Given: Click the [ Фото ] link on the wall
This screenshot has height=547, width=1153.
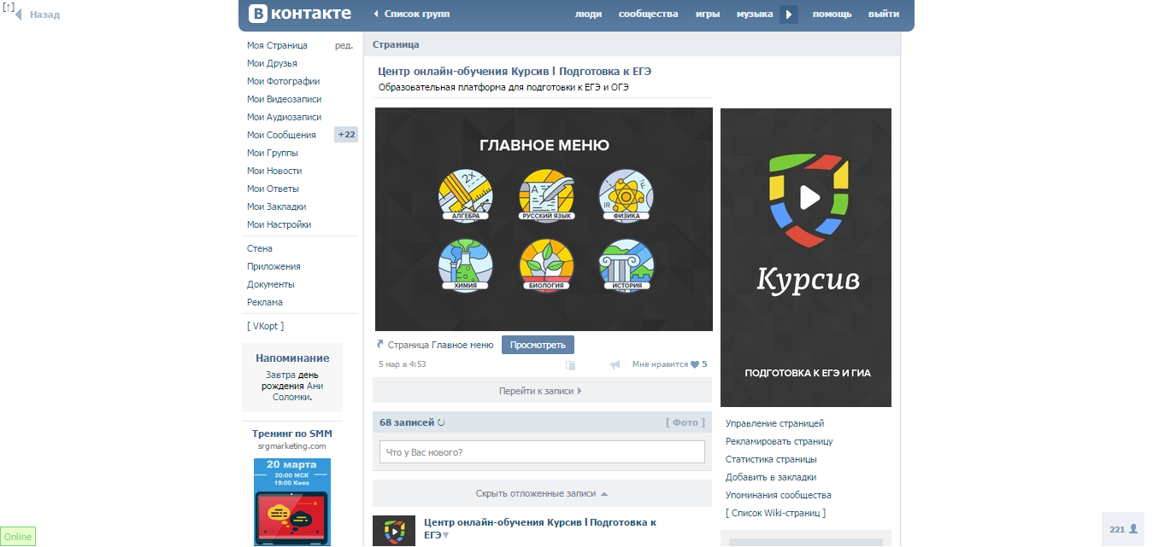Looking at the screenshot, I should coord(685,422).
